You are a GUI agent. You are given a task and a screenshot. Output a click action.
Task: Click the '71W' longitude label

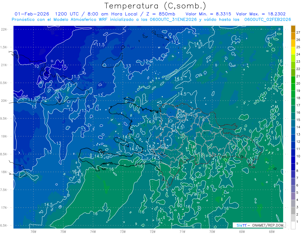pyautogui.click(x=182, y=231)
